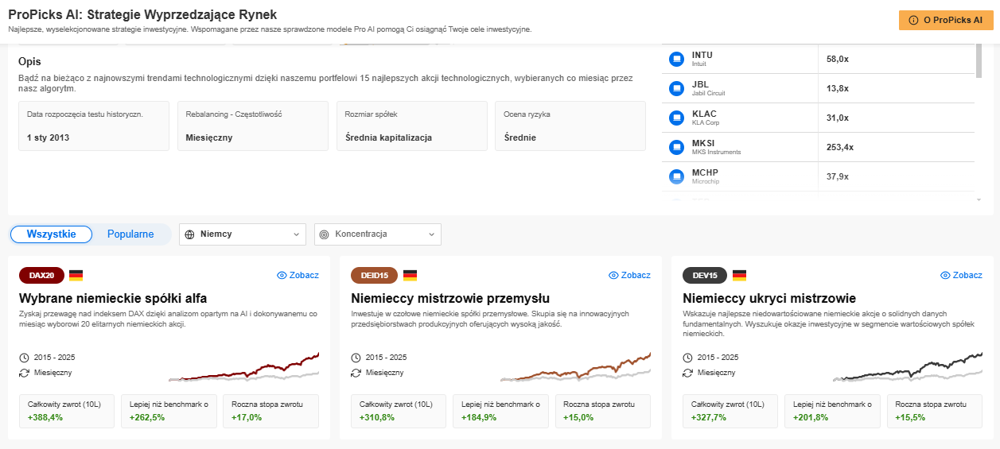The height and width of the screenshot is (449, 1000).
Task: Click the eye icon on DAX20 card
Action: point(282,275)
